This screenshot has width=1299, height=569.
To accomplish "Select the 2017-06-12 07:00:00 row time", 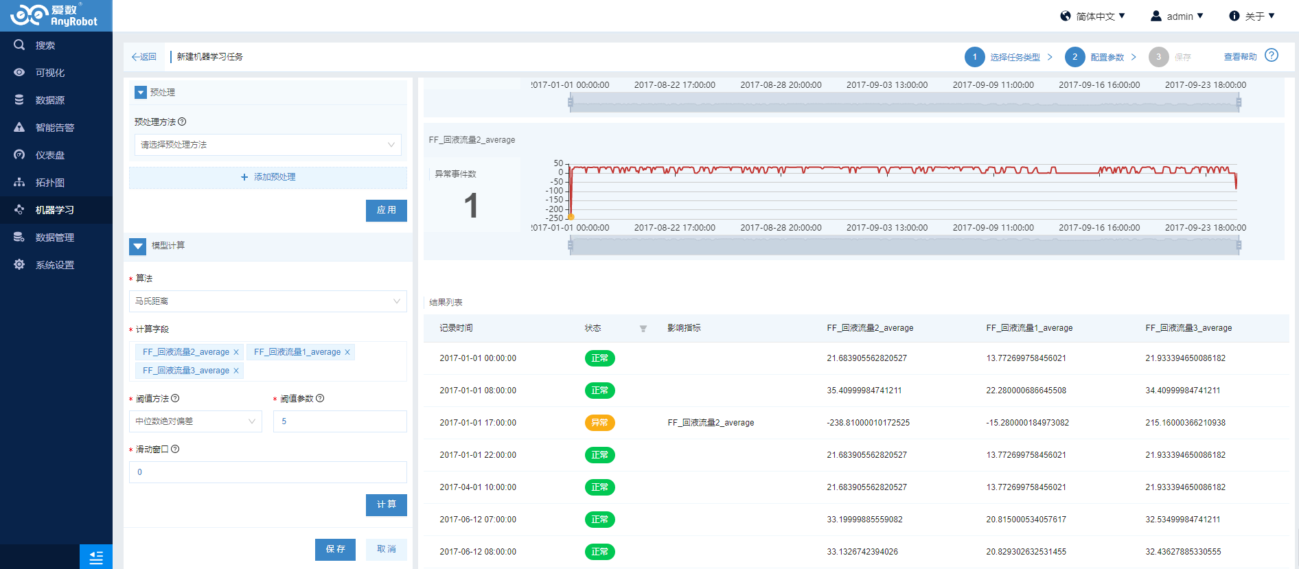I will [478, 520].
